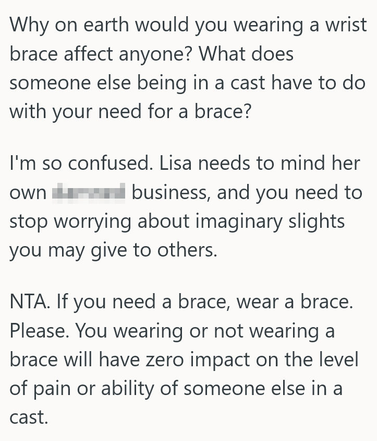Click the word 'earth'

pos(100,25)
